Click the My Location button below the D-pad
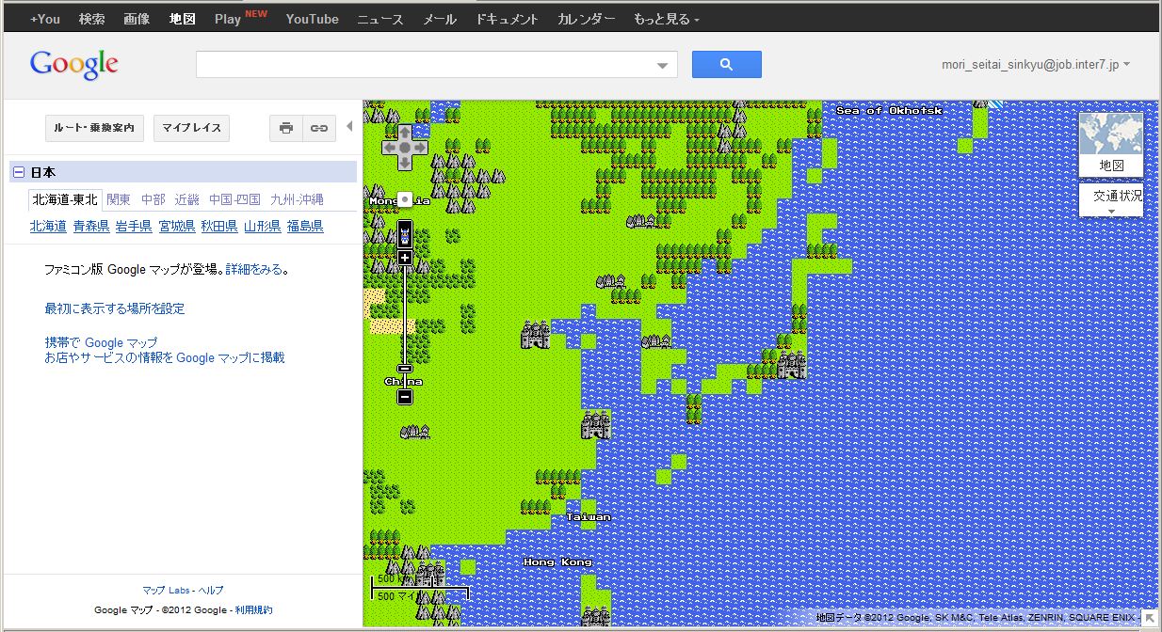Viewport: 1162px width, 632px height. pyautogui.click(x=405, y=199)
